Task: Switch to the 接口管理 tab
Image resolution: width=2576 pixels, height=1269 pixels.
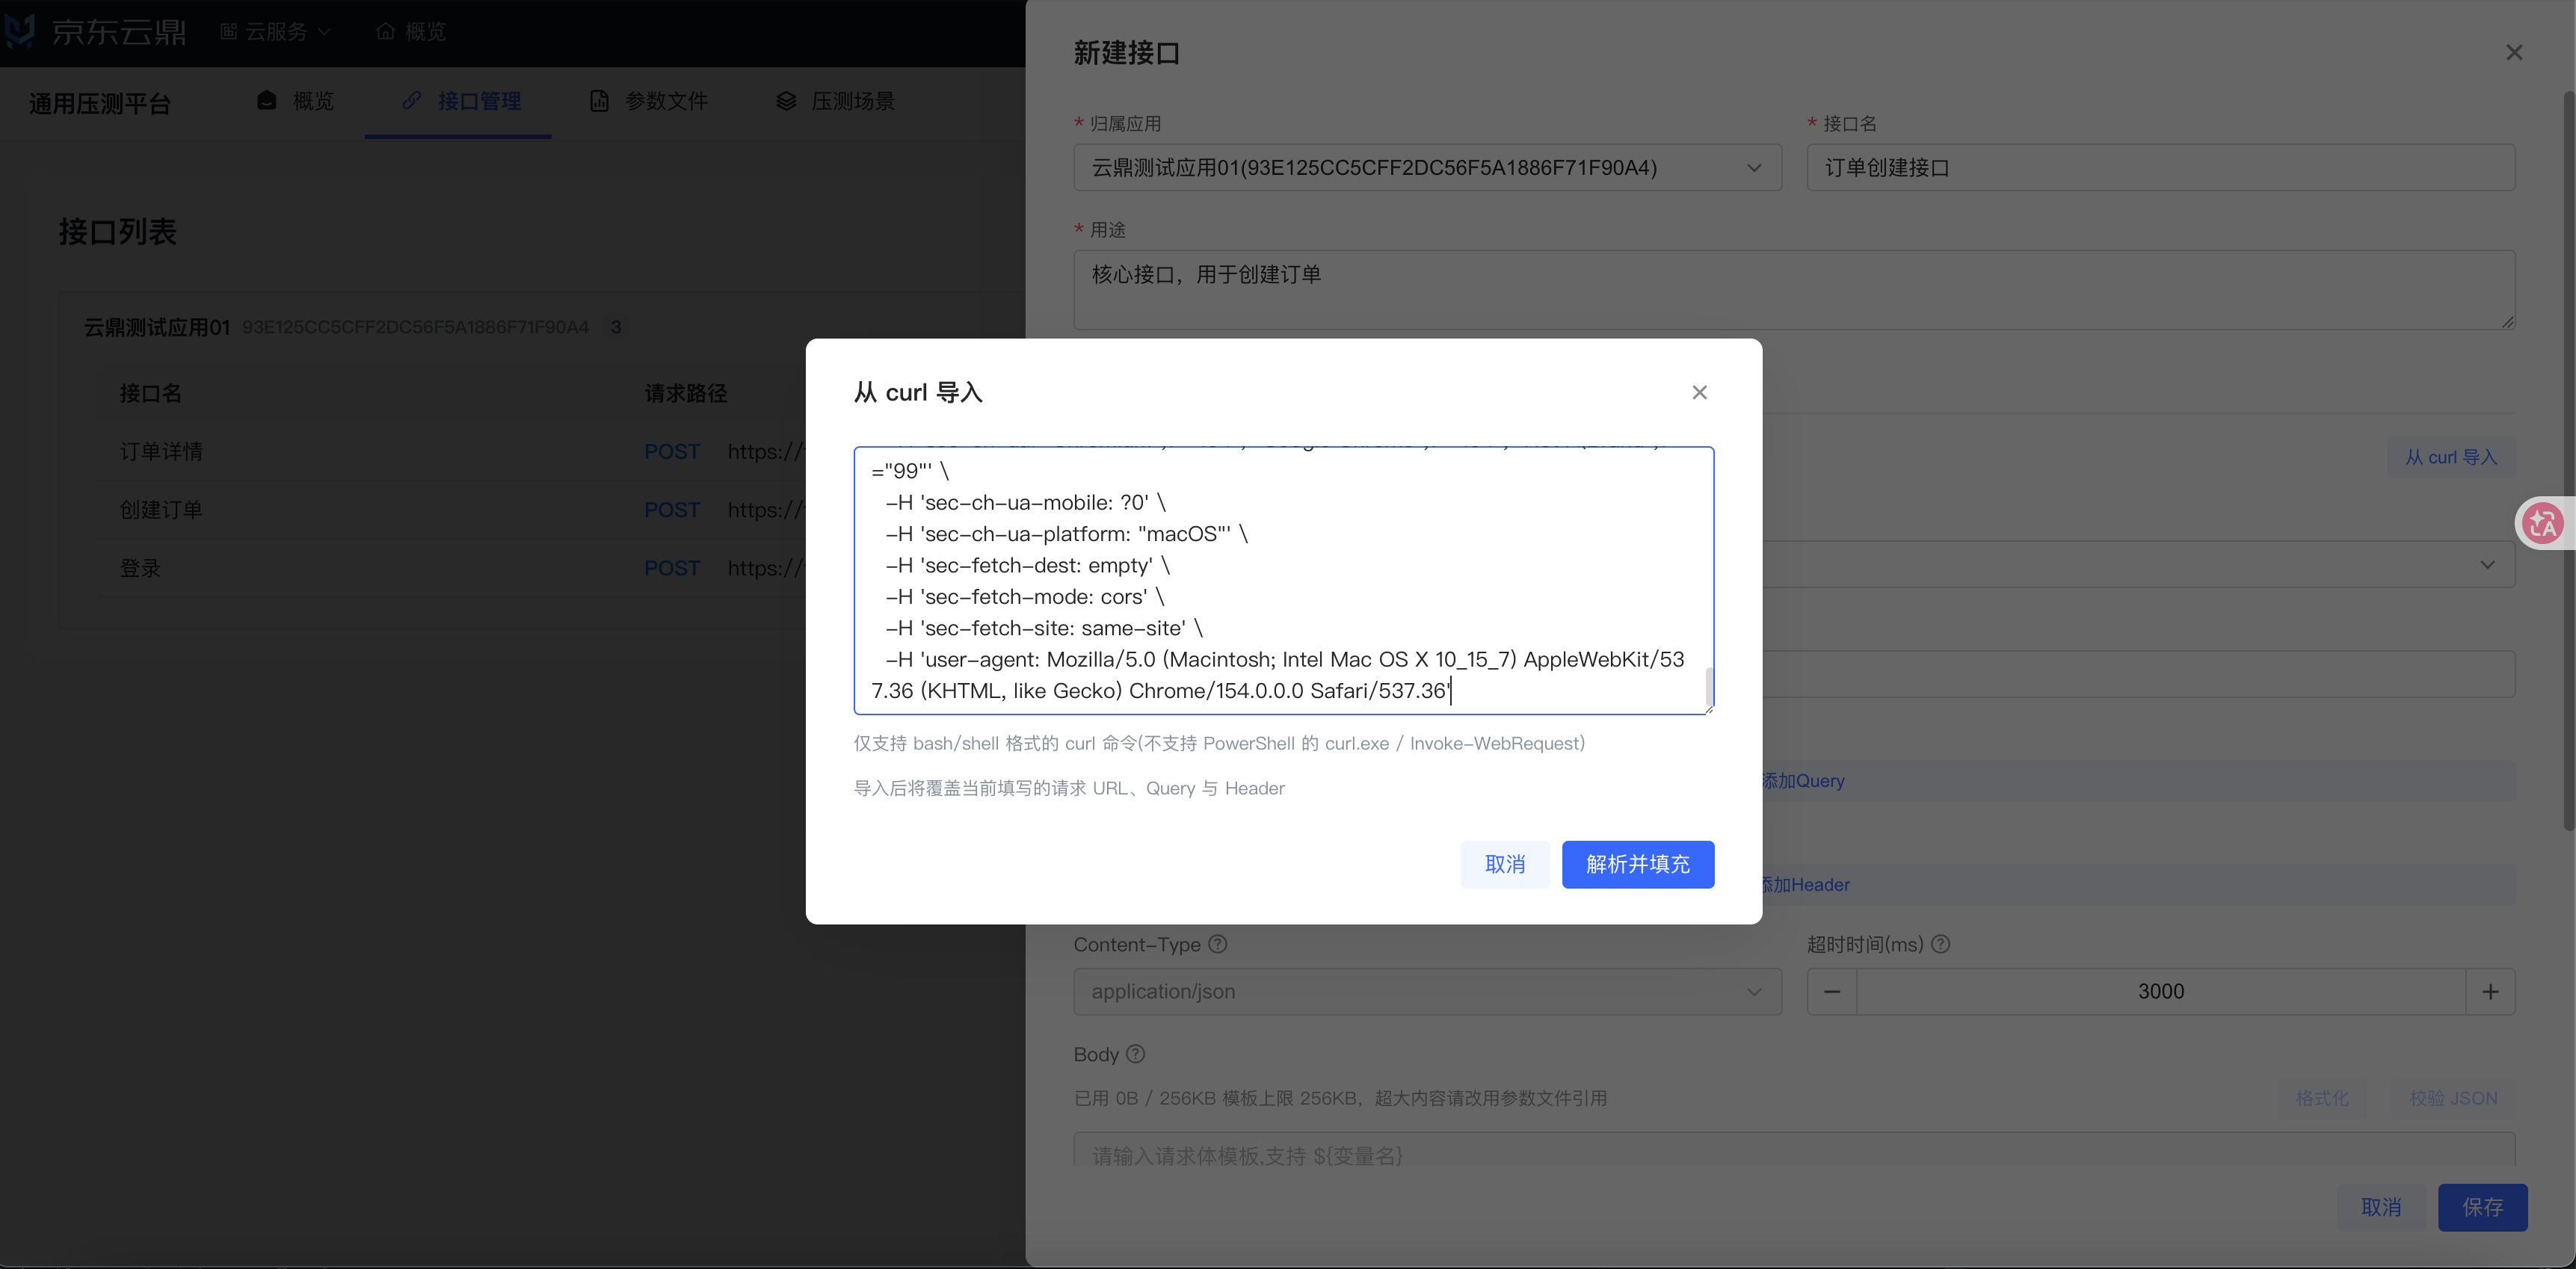Action: (x=460, y=101)
